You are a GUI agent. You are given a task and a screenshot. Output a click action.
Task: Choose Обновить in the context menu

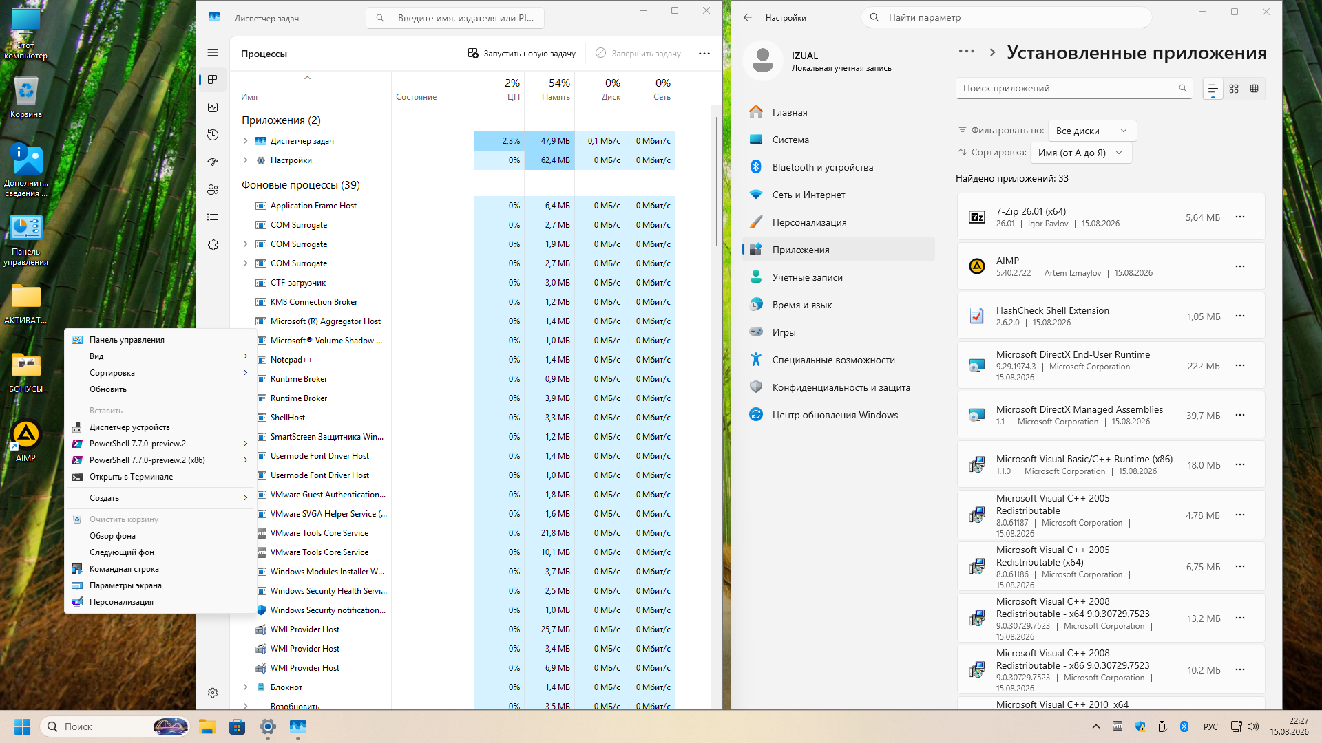(x=160, y=389)
